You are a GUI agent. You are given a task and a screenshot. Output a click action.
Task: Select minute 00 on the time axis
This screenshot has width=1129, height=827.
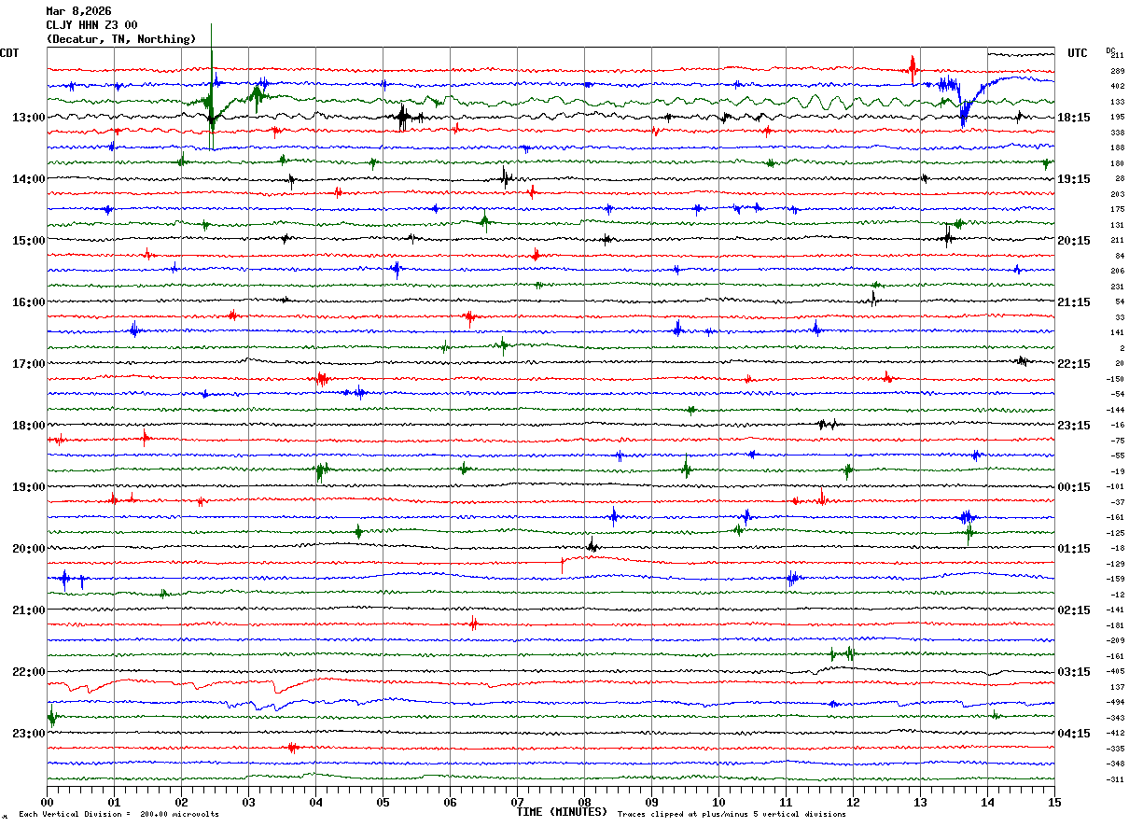point(48,802)
